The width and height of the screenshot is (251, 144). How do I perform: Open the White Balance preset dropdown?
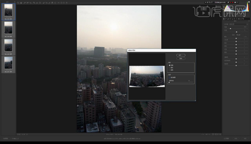point(239,24)
